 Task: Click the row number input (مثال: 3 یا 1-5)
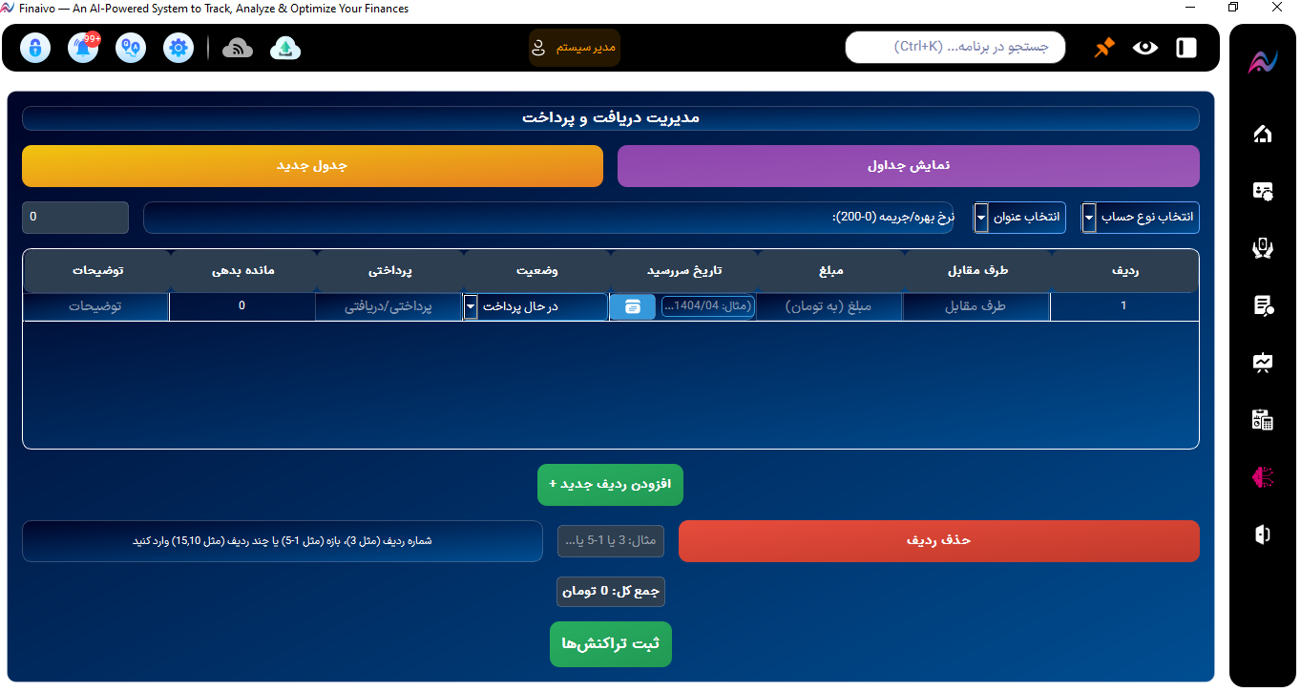[x=611, y=541]
